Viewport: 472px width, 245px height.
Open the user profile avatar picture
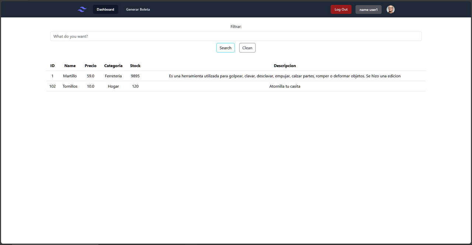point(390,9)
